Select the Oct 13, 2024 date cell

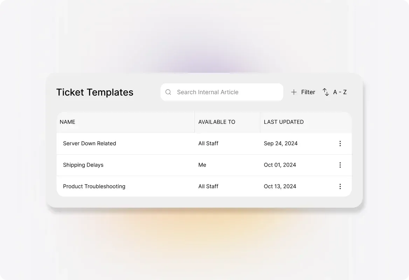click(x=280, y=187)
